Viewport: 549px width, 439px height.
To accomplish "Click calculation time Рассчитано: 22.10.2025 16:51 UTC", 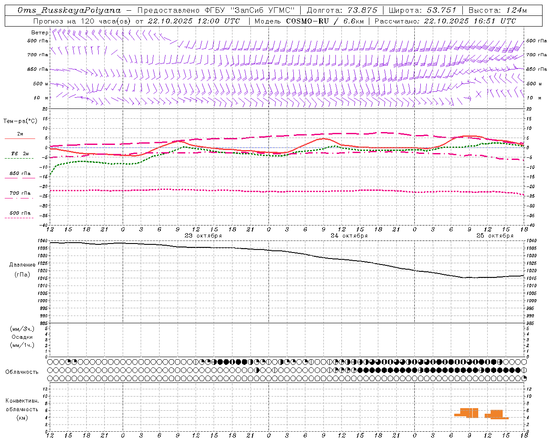I will point(445,21).
